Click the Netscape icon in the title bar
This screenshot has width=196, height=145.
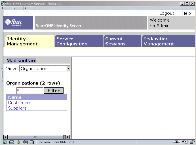3,3
